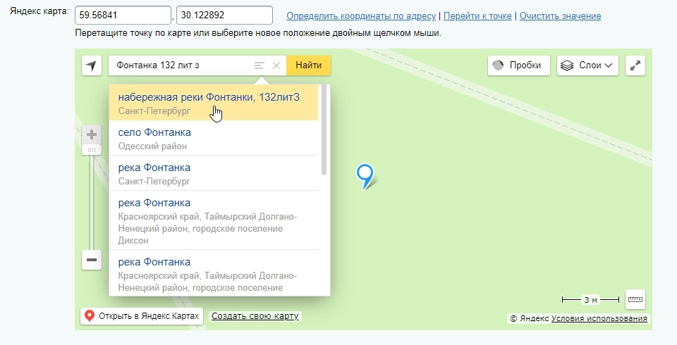Zoom in with the plus button

click(92, 134)
